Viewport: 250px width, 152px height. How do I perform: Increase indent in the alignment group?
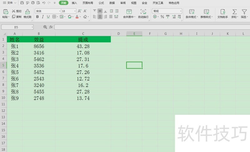(x=117, y=11)
